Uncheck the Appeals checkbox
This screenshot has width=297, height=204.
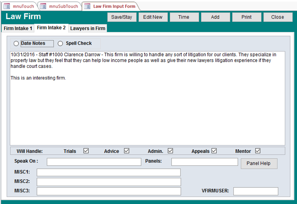click(214, 151)
